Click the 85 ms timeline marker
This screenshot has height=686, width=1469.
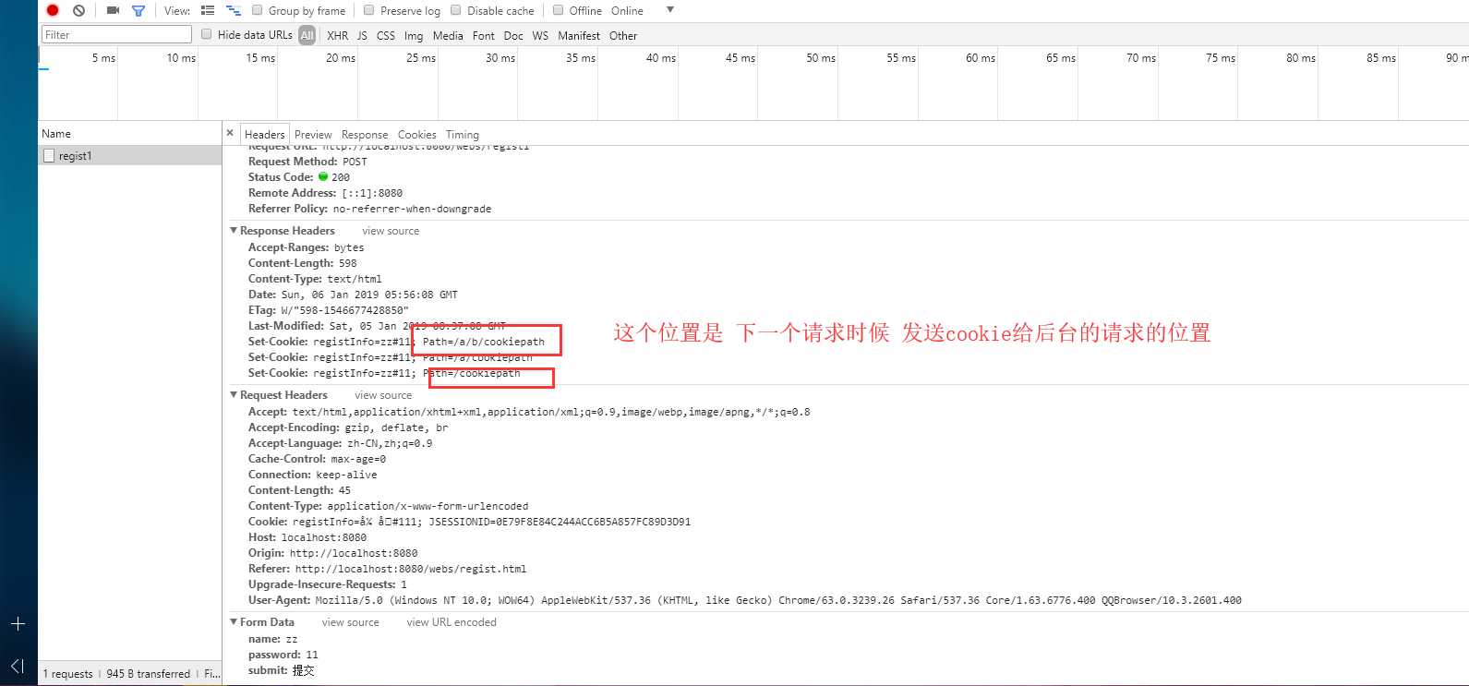[x=1381, y=58]
